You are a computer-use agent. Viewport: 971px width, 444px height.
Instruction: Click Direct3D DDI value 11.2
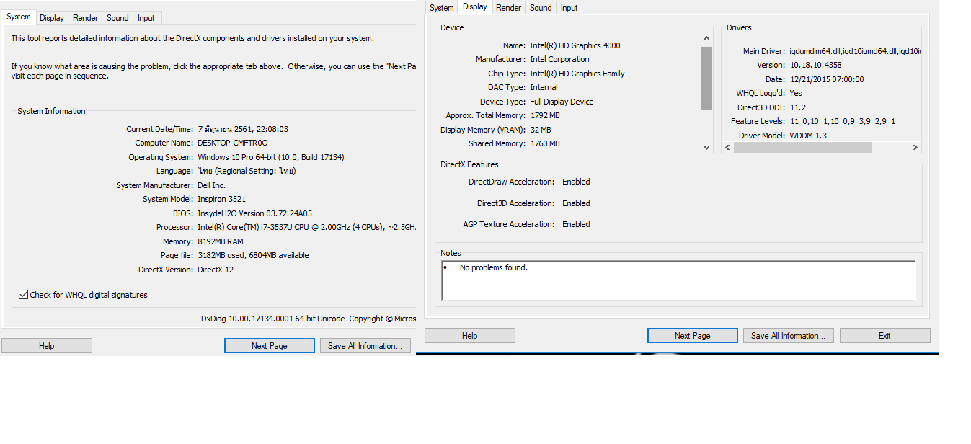pos(797,107)
